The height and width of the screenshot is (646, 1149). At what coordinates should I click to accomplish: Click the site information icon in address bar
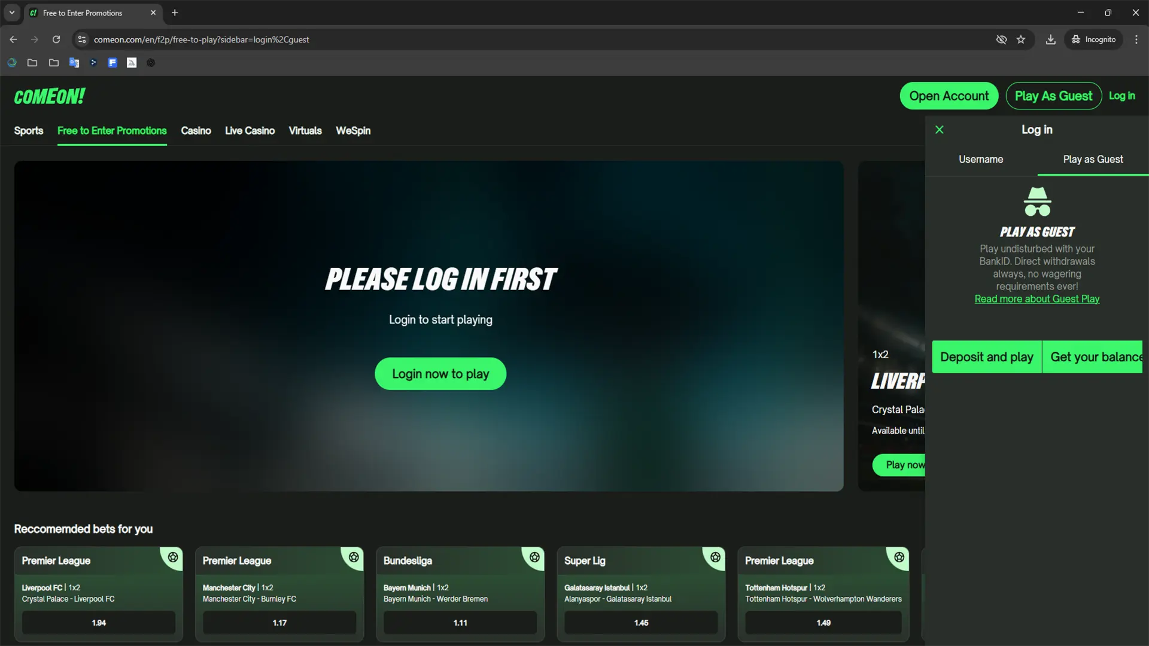coord(82,39)
